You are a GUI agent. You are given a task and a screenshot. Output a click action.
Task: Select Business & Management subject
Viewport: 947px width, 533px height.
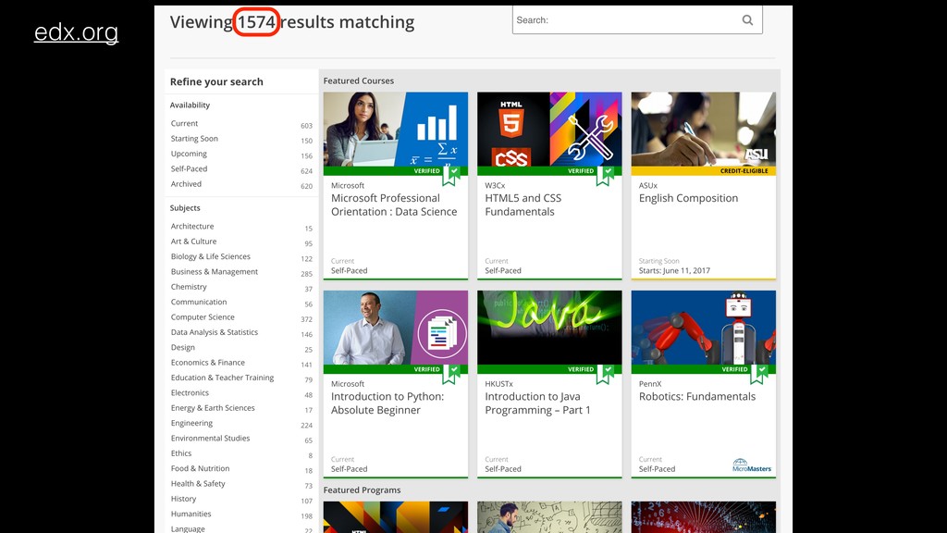(x=215, y=271)
